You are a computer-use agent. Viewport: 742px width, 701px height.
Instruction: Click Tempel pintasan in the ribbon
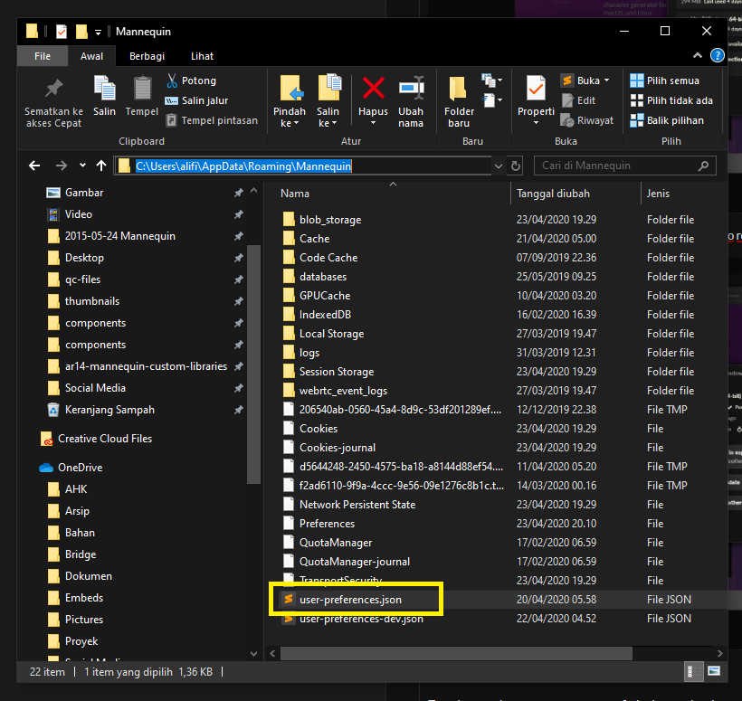212,120
